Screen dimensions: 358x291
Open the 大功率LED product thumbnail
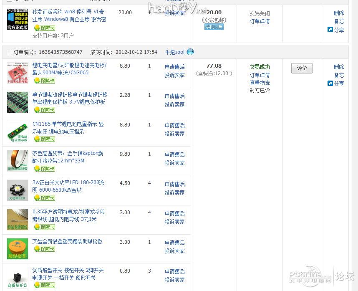[x=18, y=190]
